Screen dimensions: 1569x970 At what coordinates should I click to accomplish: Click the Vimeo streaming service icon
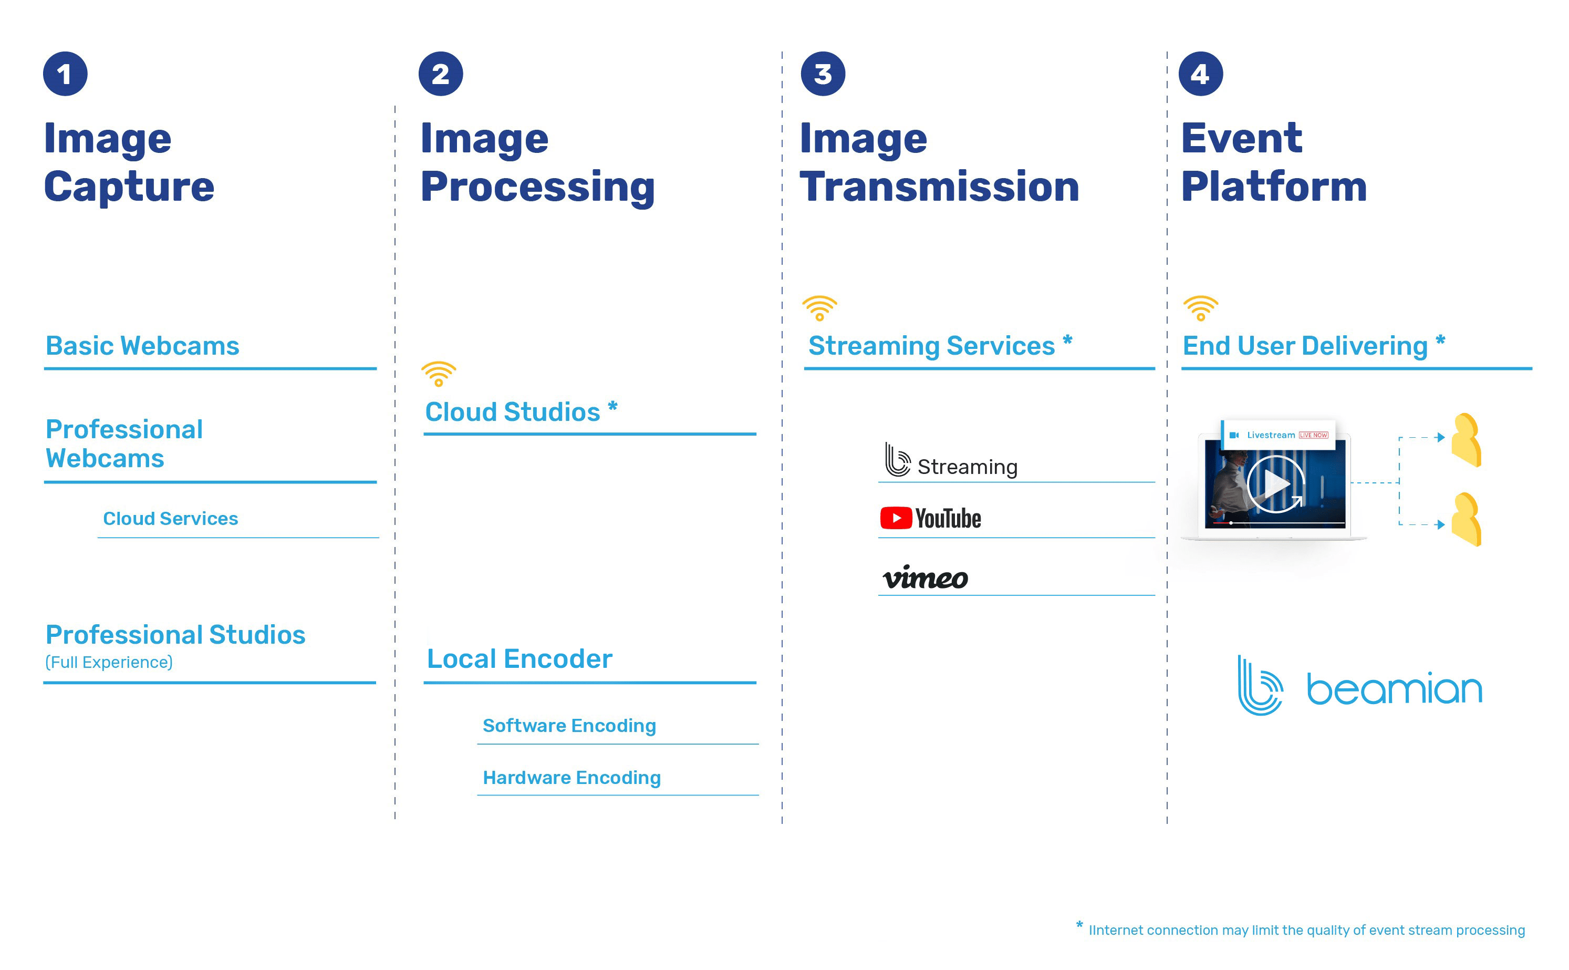(924, 581)
